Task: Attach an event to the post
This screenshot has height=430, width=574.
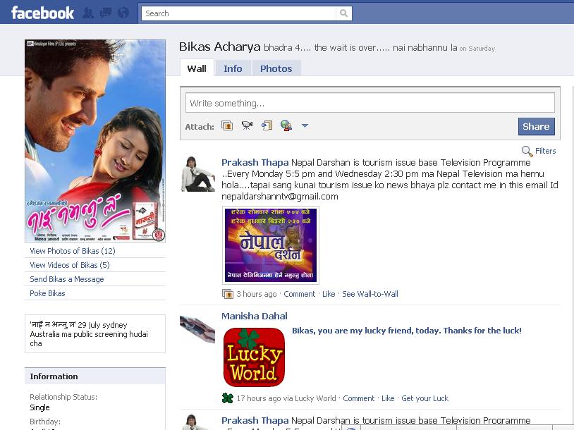Action: (267, 126)
